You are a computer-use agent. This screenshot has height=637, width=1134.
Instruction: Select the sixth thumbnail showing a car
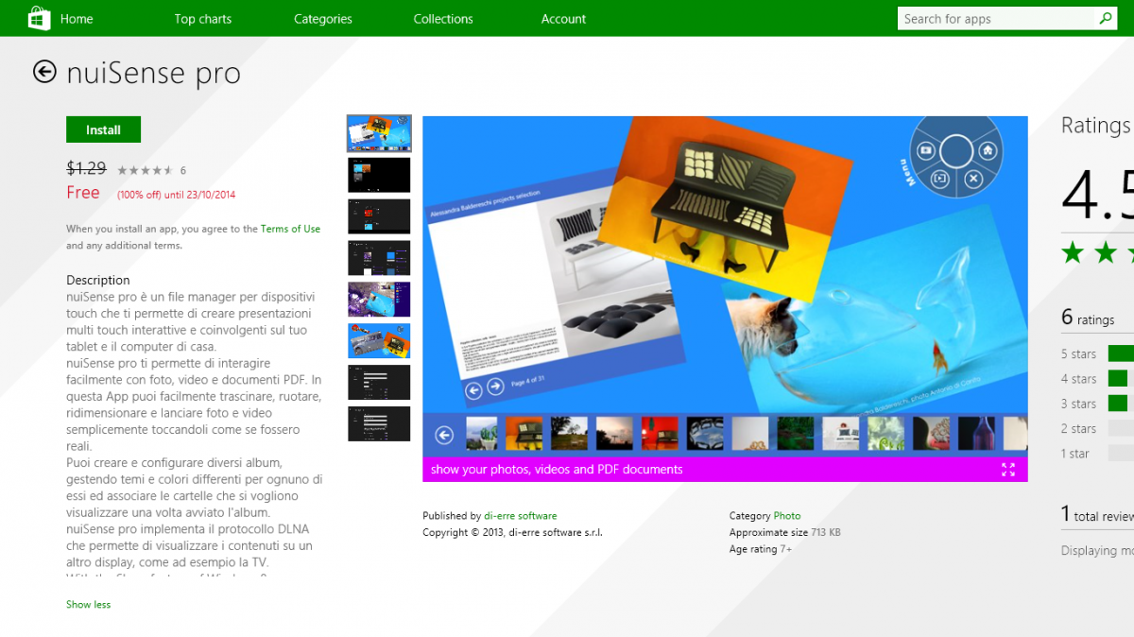tap(379, 341)
